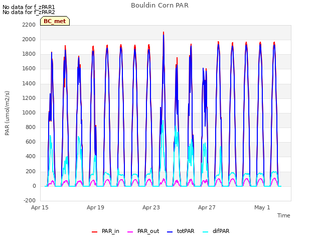Click the 1400 y-axis tick label
Viewport: 321px width, 241px height.
[x=29, y=83]
